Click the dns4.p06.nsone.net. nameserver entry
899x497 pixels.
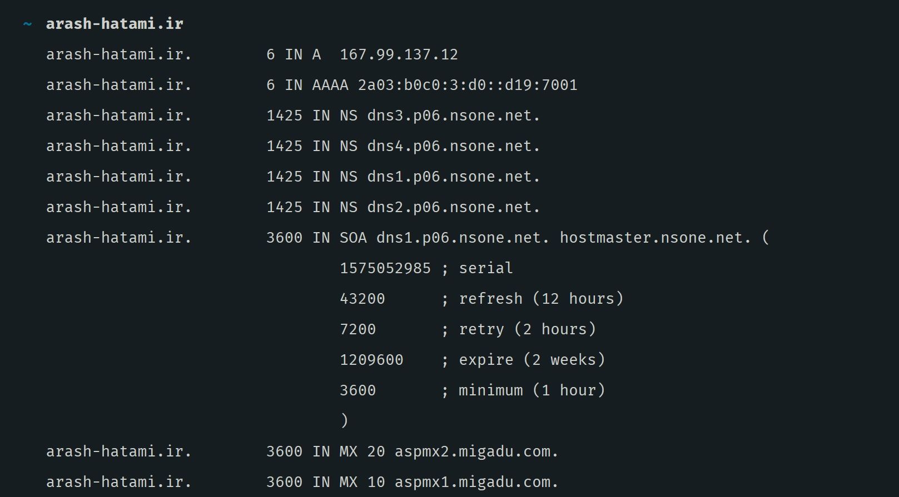454,147
